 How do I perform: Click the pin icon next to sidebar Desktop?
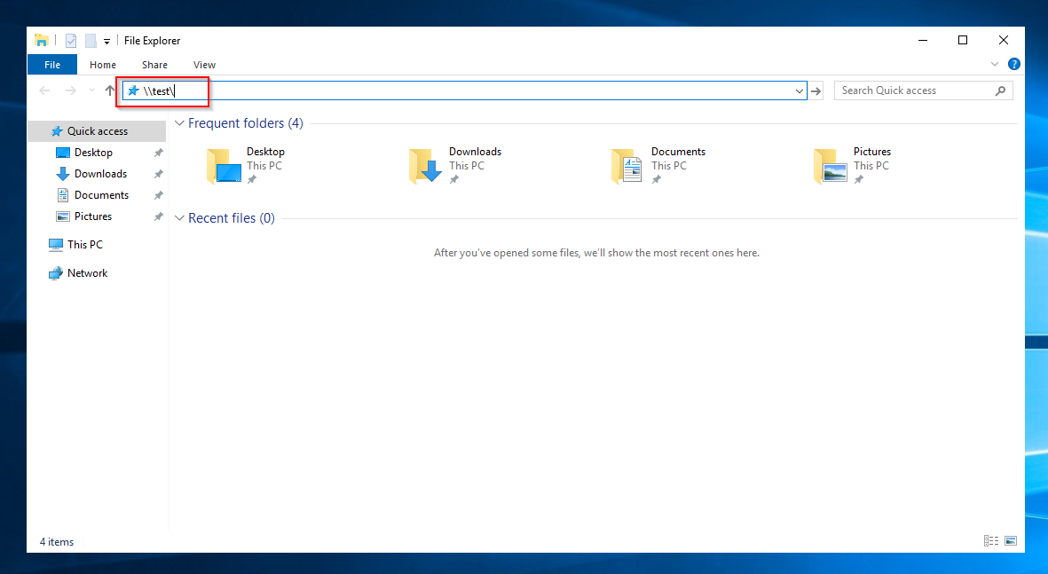[159, 153]
